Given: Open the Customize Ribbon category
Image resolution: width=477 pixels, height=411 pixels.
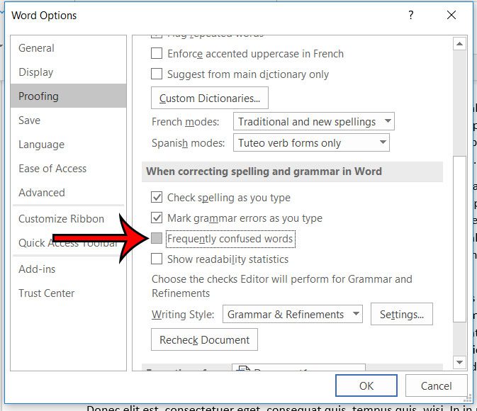Looking at the screenshot, I should (x=68, y=219).
